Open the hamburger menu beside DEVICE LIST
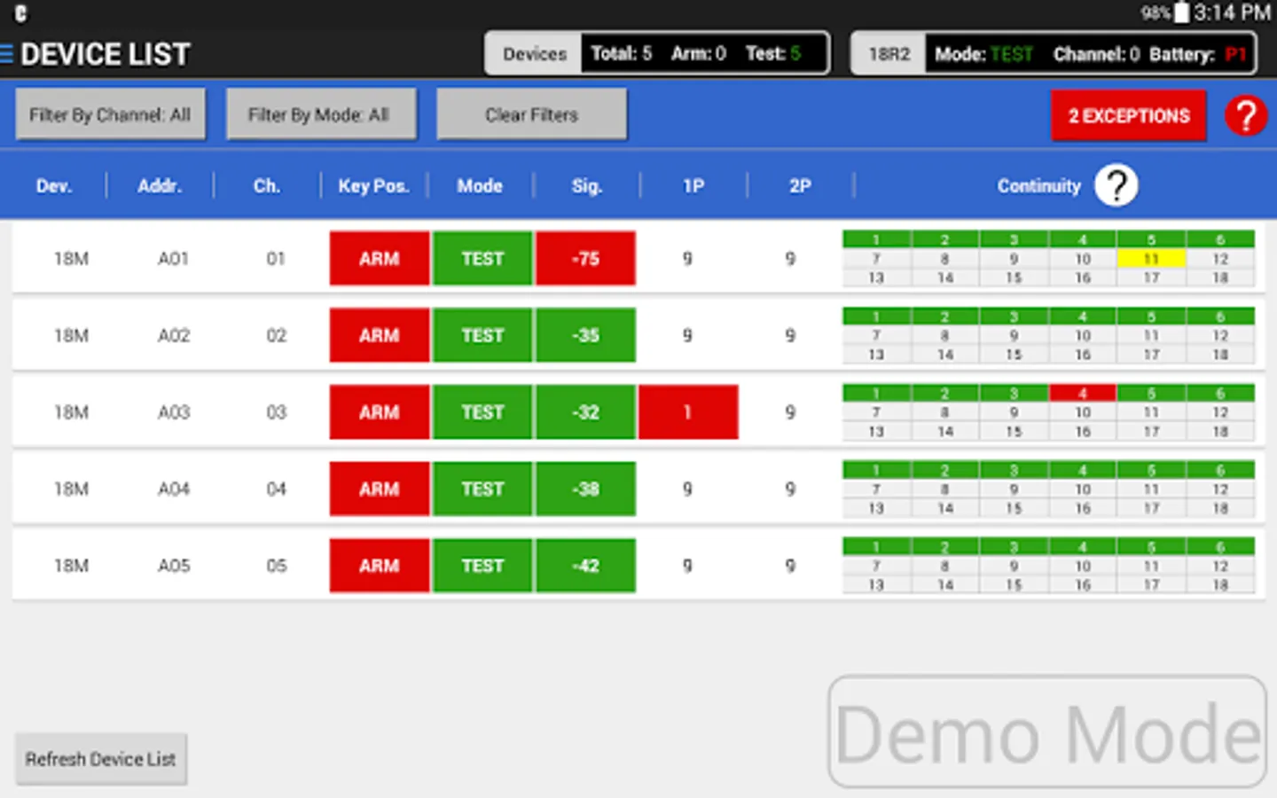The height and width of the screenshot is (798, 1277). 6,54
